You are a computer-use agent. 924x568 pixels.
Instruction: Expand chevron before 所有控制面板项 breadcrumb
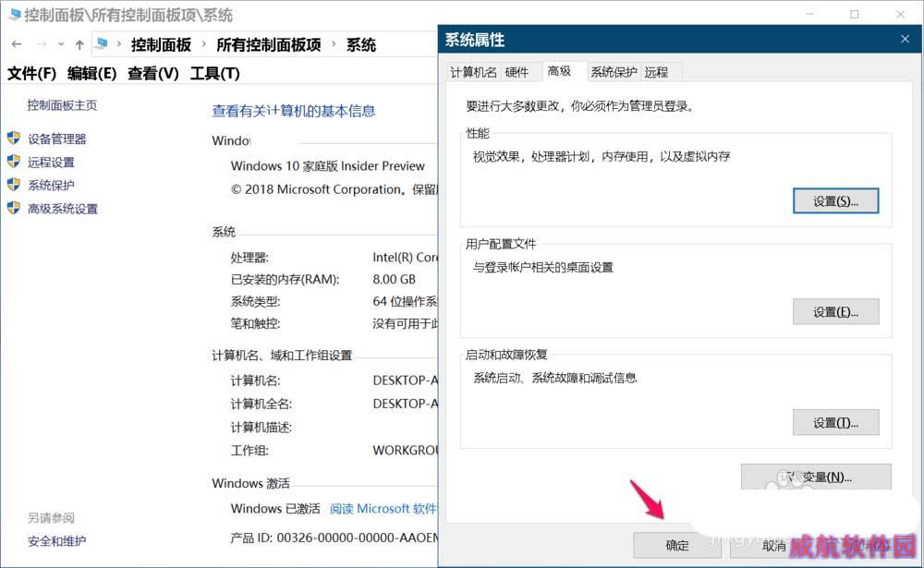[204, 44]
